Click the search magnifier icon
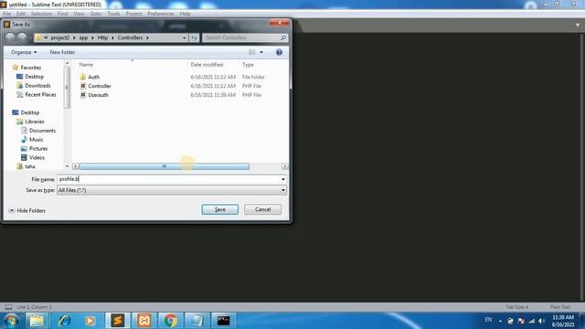The width and height of the screenshot is (585, 329). coord(283,37)
